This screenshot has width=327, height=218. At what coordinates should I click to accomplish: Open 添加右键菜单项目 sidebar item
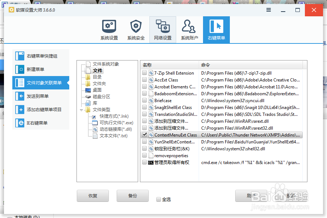point(41,109)
